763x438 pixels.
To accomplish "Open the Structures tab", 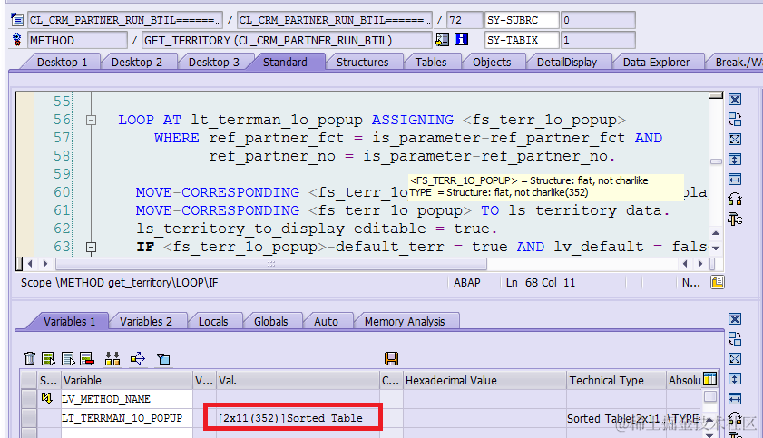I will (x=363, y=63).
